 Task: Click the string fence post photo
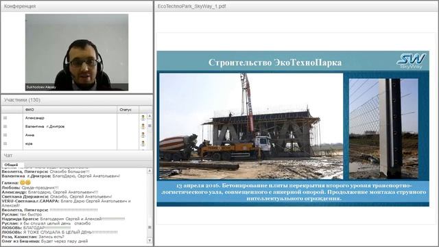coord(383,129)
